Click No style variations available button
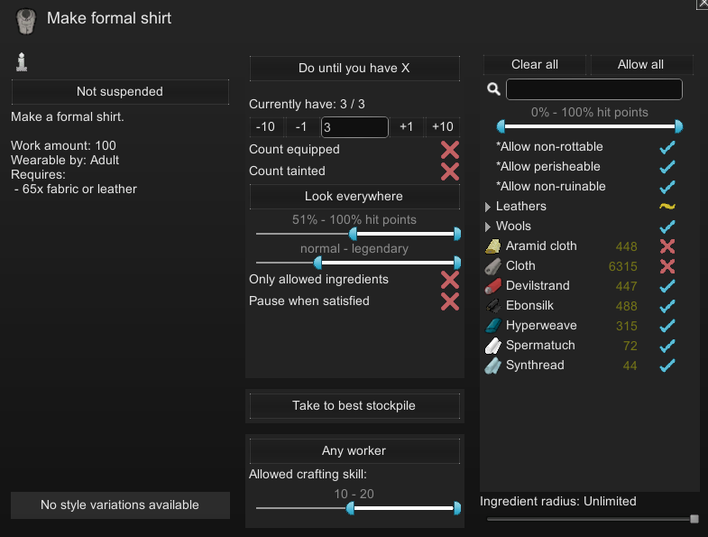This screenshot has height=537, width=708. point(120,505)
